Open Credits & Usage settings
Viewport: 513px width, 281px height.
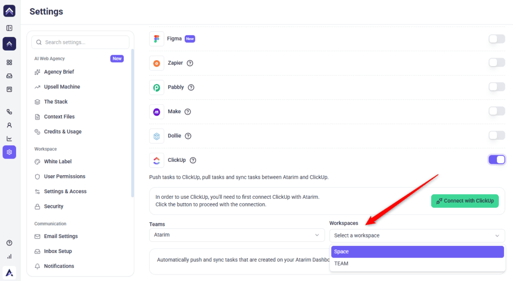point(63,132)
